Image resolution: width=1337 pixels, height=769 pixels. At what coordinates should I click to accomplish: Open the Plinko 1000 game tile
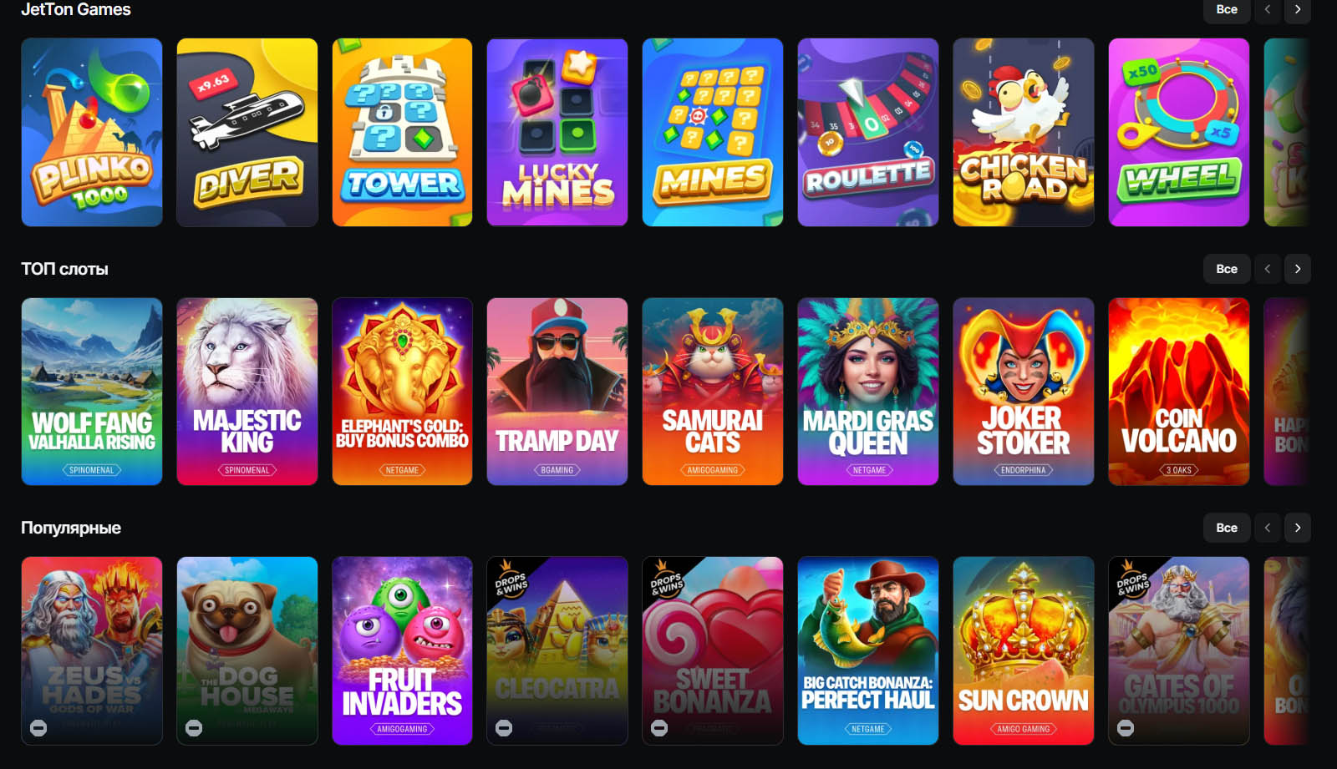point(92,132)
